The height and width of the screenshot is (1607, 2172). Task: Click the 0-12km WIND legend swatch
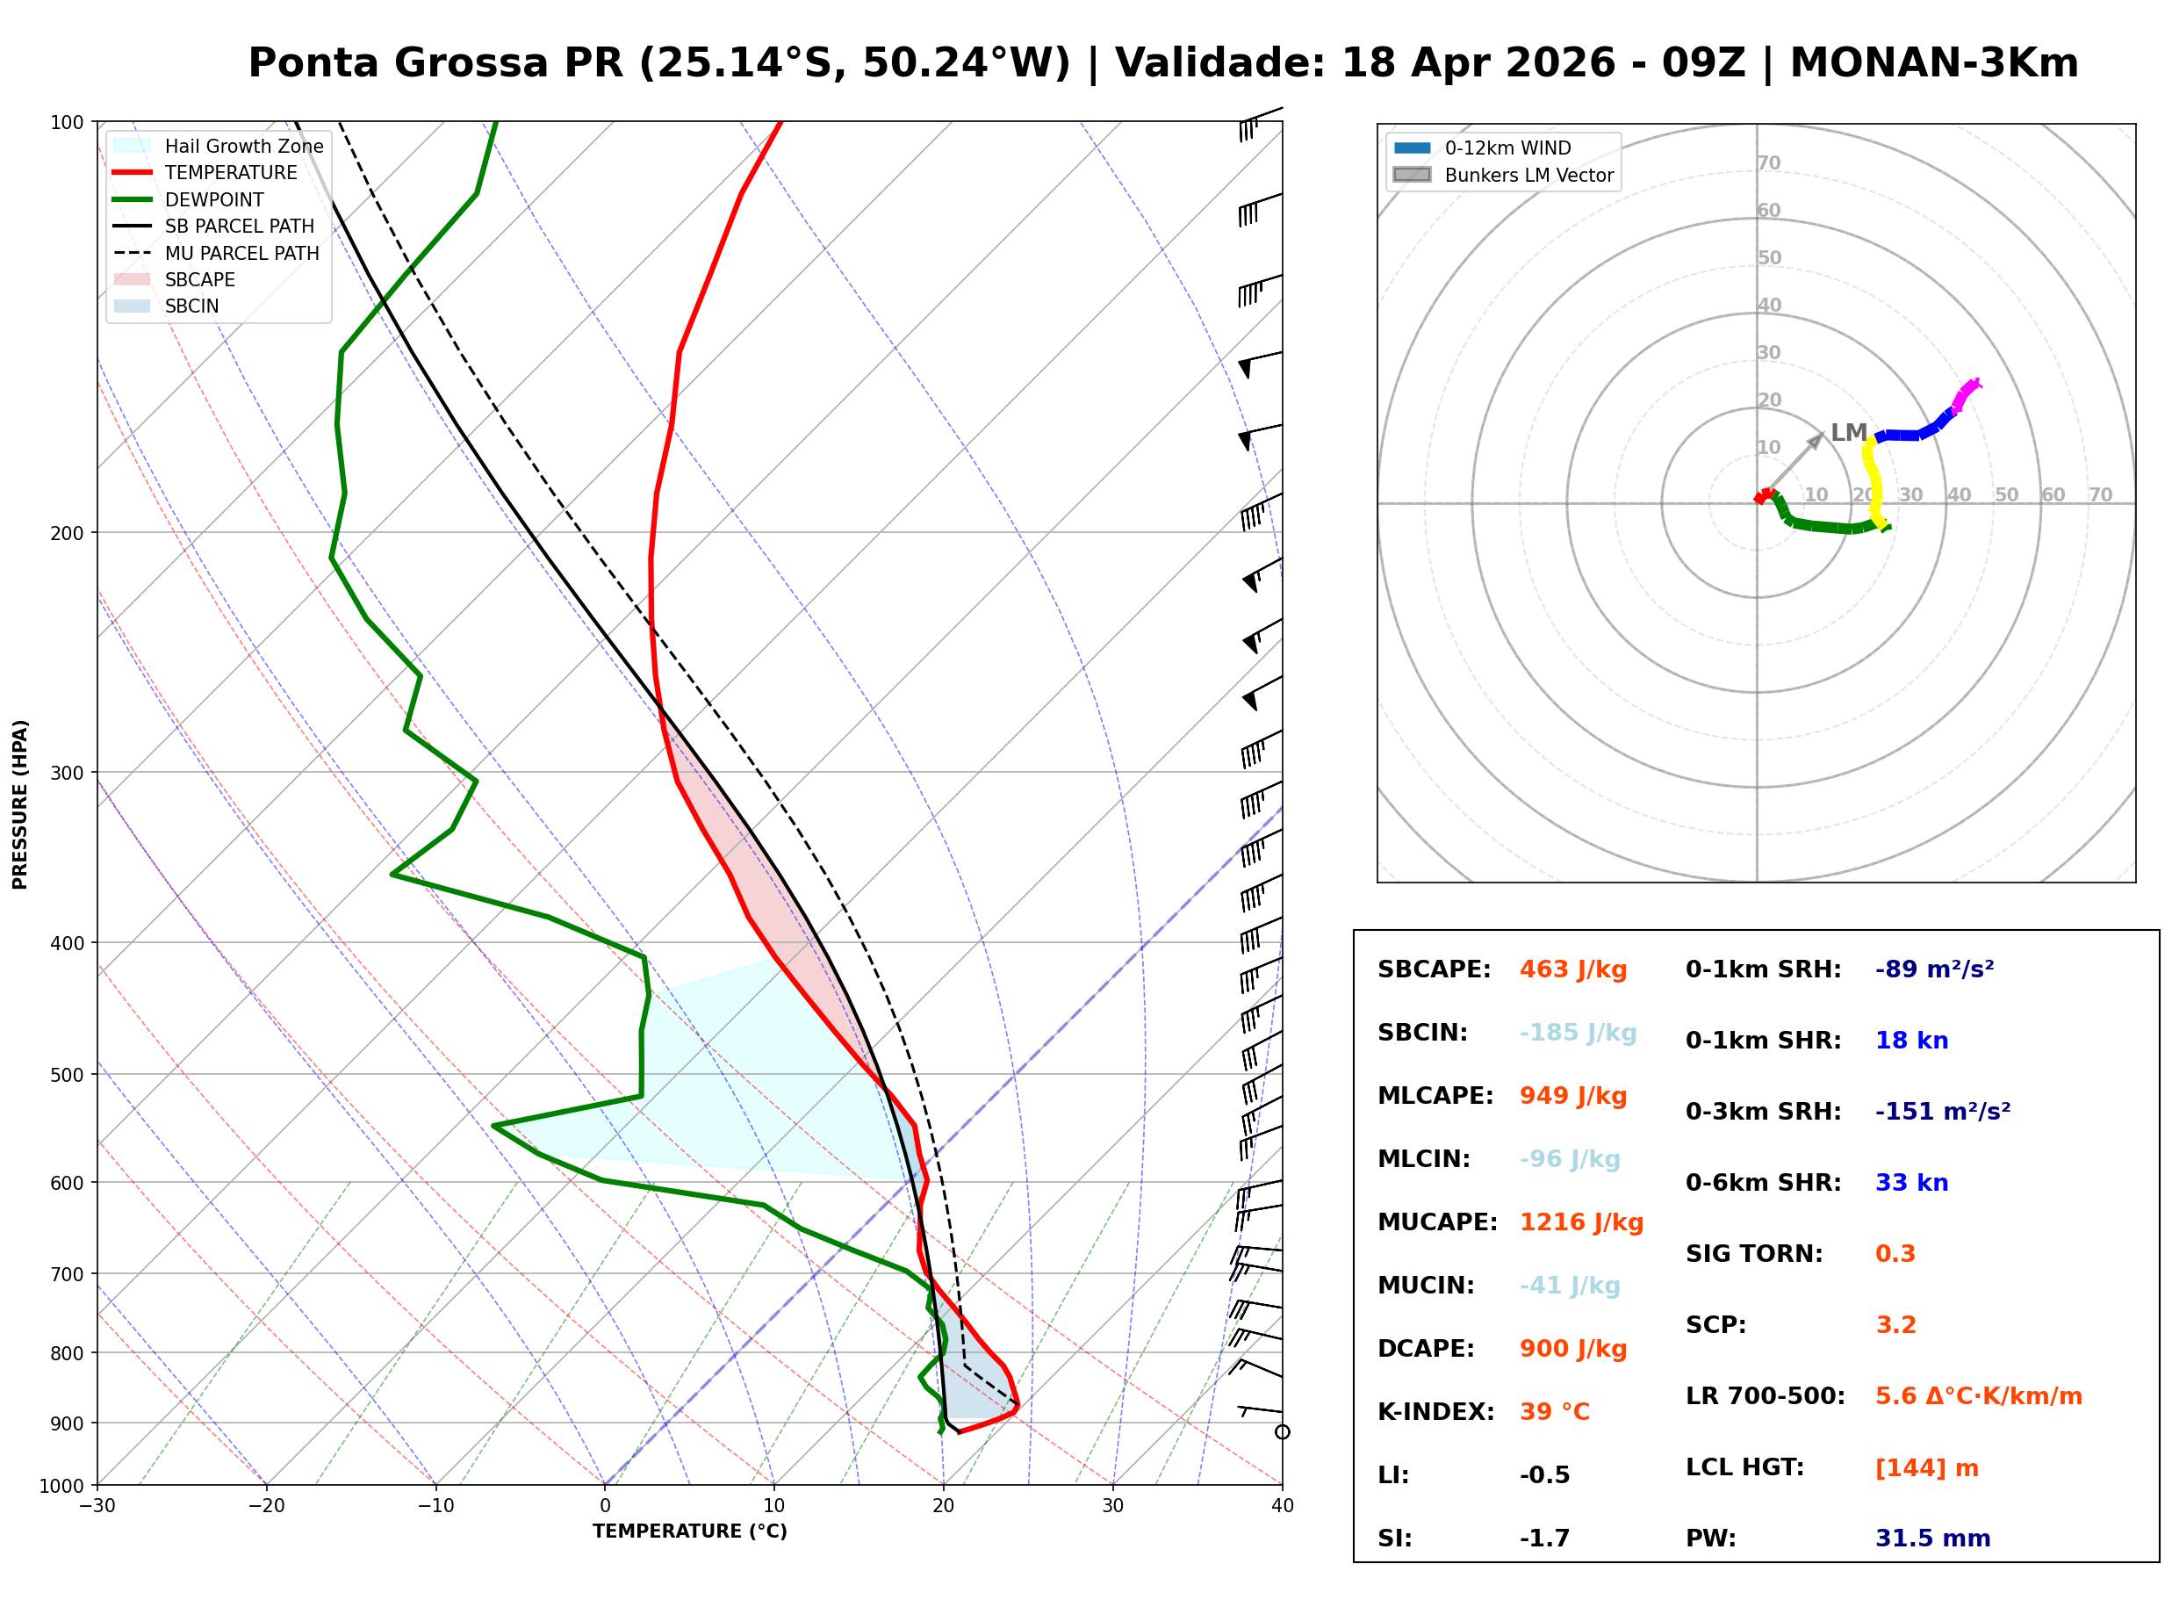click(1413, 148)
